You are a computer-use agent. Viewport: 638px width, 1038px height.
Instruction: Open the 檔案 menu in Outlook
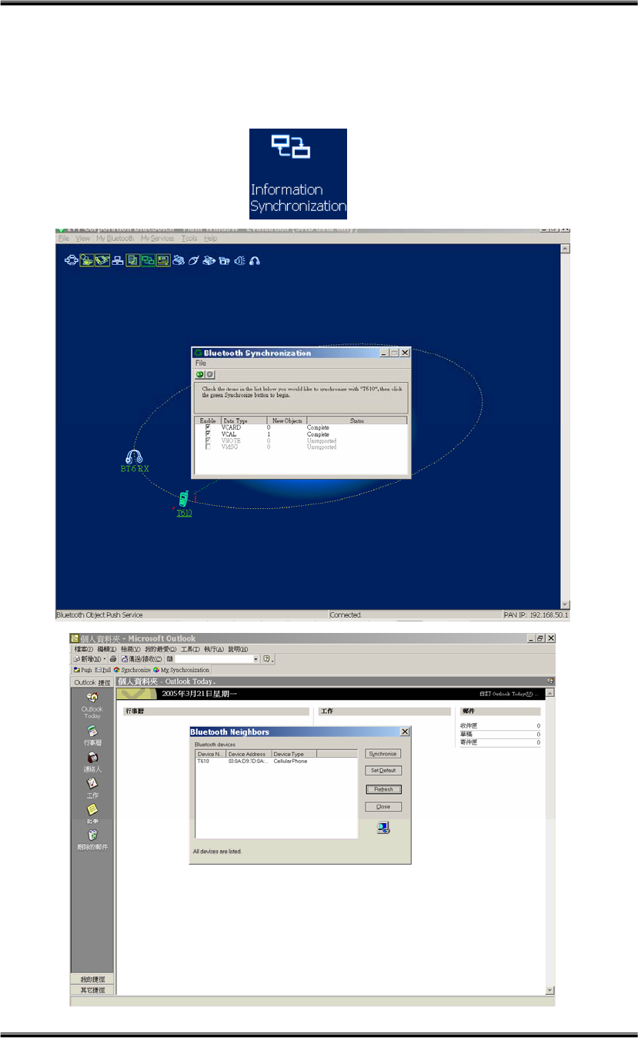(83, 649)
